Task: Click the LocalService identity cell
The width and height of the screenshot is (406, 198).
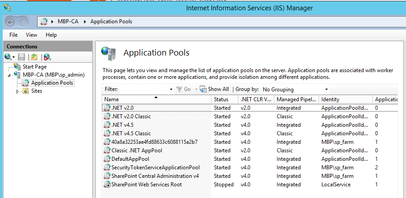Action: coord(336,185)
